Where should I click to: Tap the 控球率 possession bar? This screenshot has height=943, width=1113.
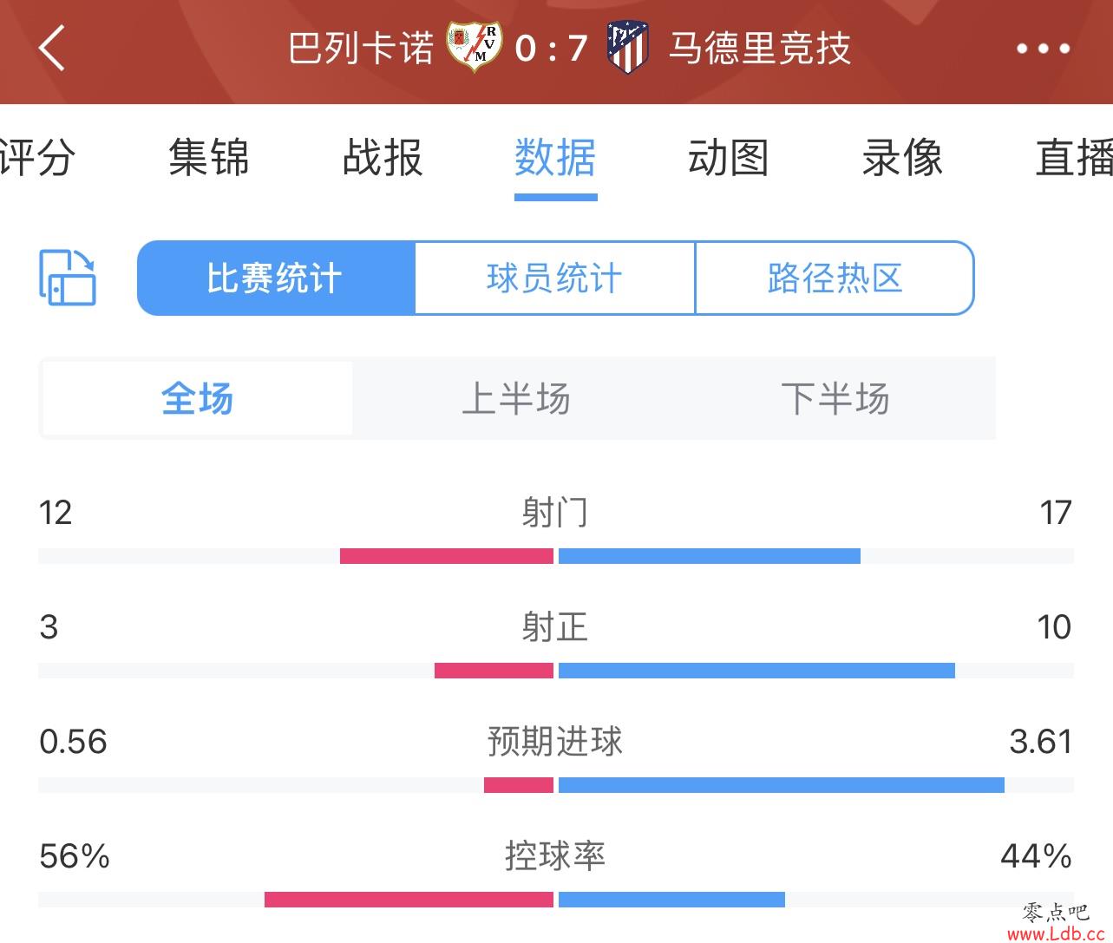point(556,900)
